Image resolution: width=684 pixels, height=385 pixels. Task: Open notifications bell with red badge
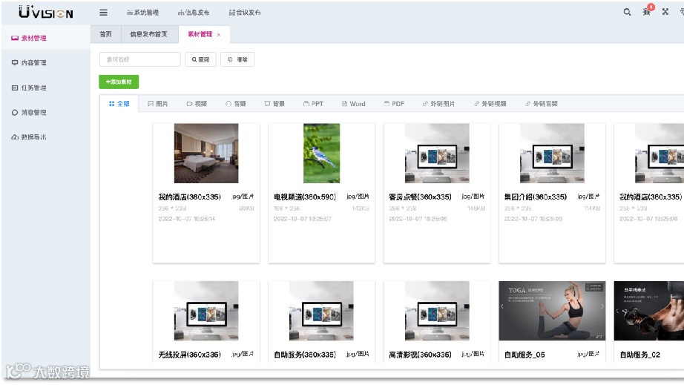[x=648, y=11]
